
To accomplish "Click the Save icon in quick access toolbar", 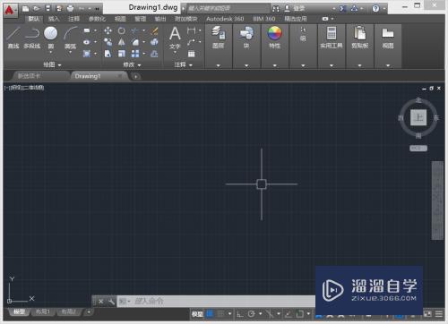I will 47,8.
